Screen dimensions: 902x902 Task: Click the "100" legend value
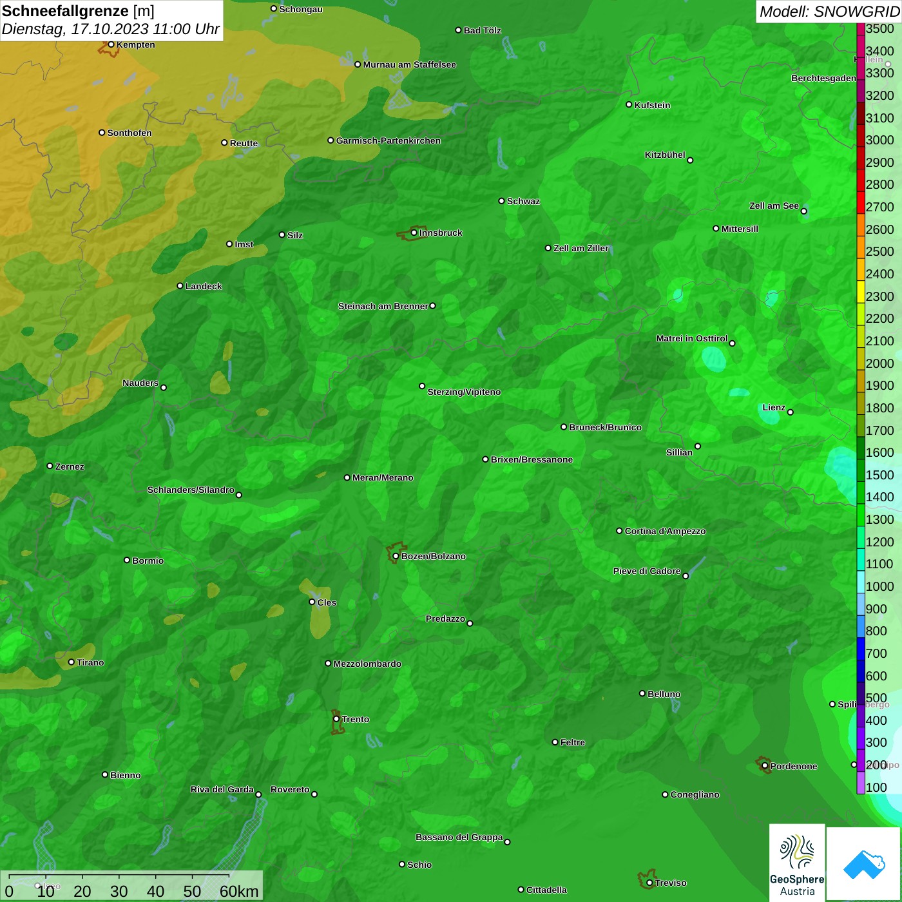pyautogui.click(x=877, y=787)
